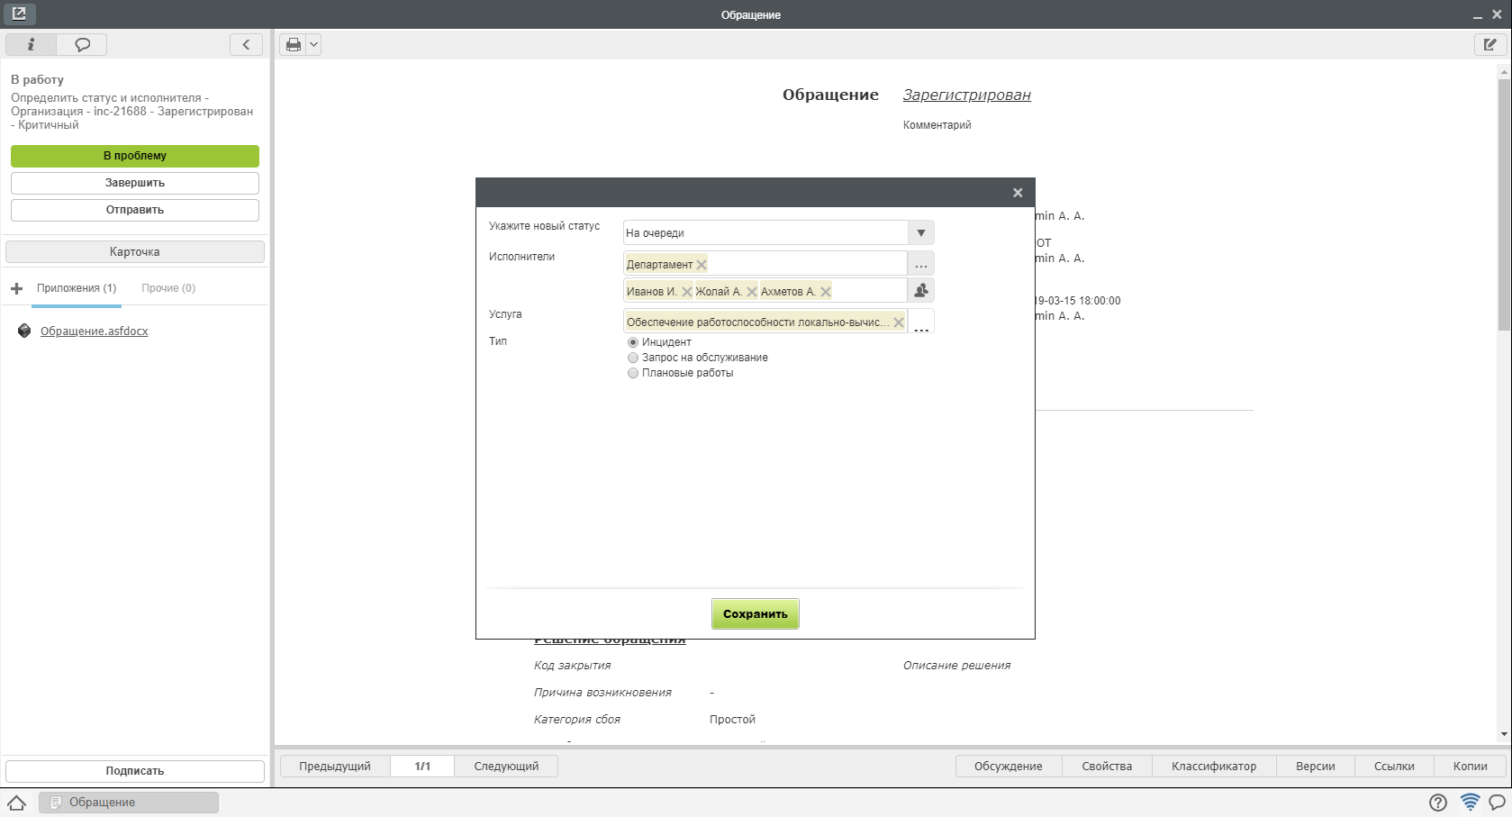The height and width of the screenshot is (817, 1512).
Task: Select 'Плановые работы' radio option
Action: [x=633, y=373]
